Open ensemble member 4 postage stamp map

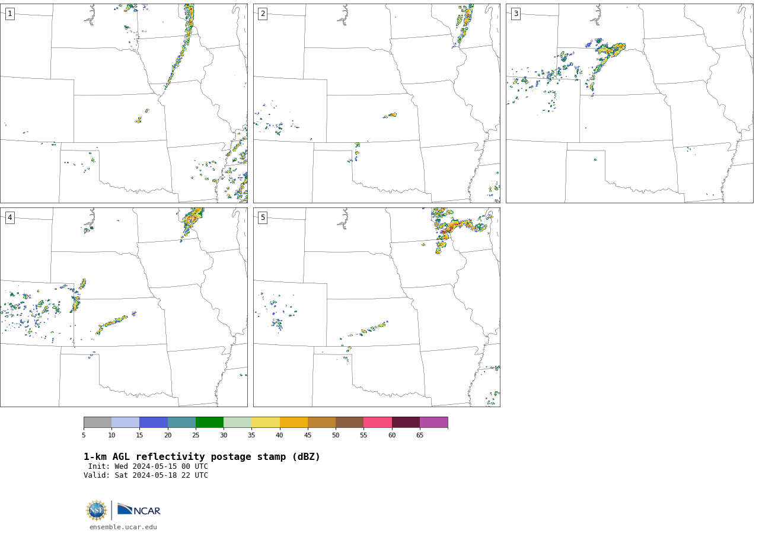point(124,307)
